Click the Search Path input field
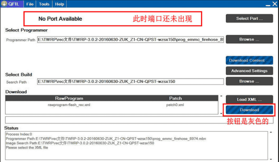The height and width of the screenshot is (162, 279). click(130, 82)
